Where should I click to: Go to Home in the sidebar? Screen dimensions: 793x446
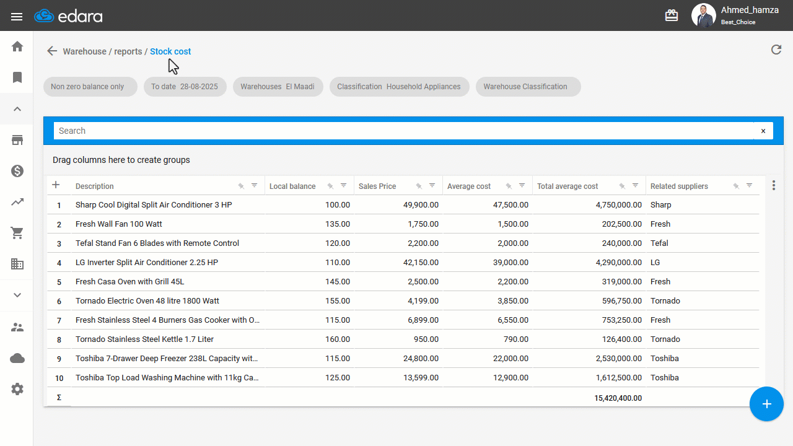coord(17,46)
